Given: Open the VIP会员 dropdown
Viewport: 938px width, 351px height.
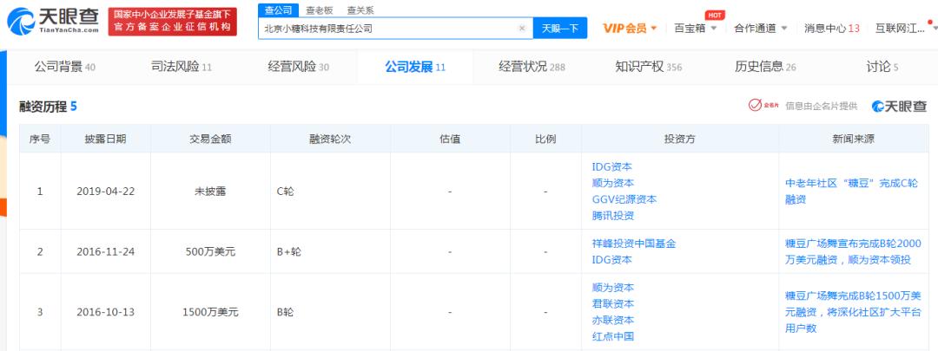Looking at the screenshot, I should point(630,28).
